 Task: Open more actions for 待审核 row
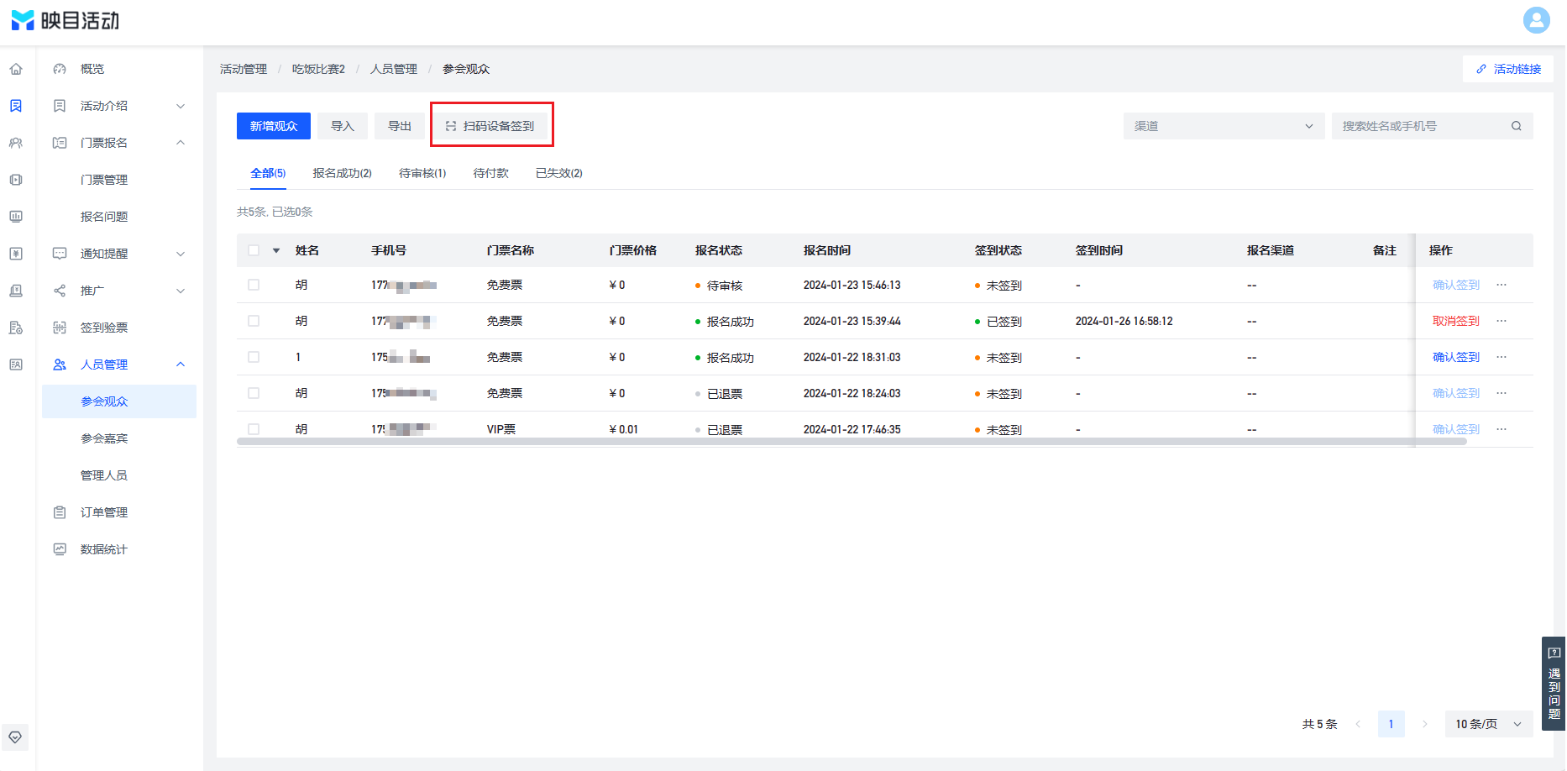pos(1501,285)
